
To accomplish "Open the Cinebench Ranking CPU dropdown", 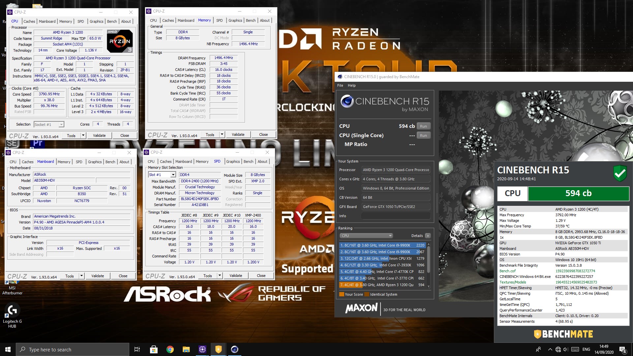I will (366, 236).
